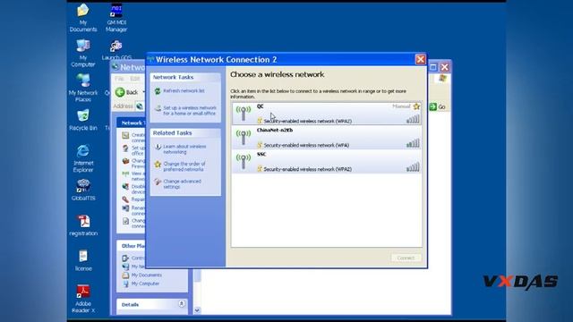The image size is (573, 322).
Task: Open Learn about wireless networking
Action: click(x=184, y=149)
